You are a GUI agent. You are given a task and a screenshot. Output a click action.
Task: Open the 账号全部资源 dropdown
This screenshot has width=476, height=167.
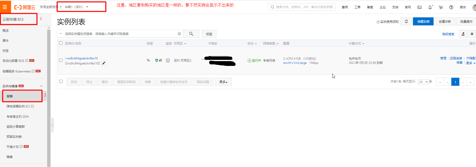(x=51, y=7)
